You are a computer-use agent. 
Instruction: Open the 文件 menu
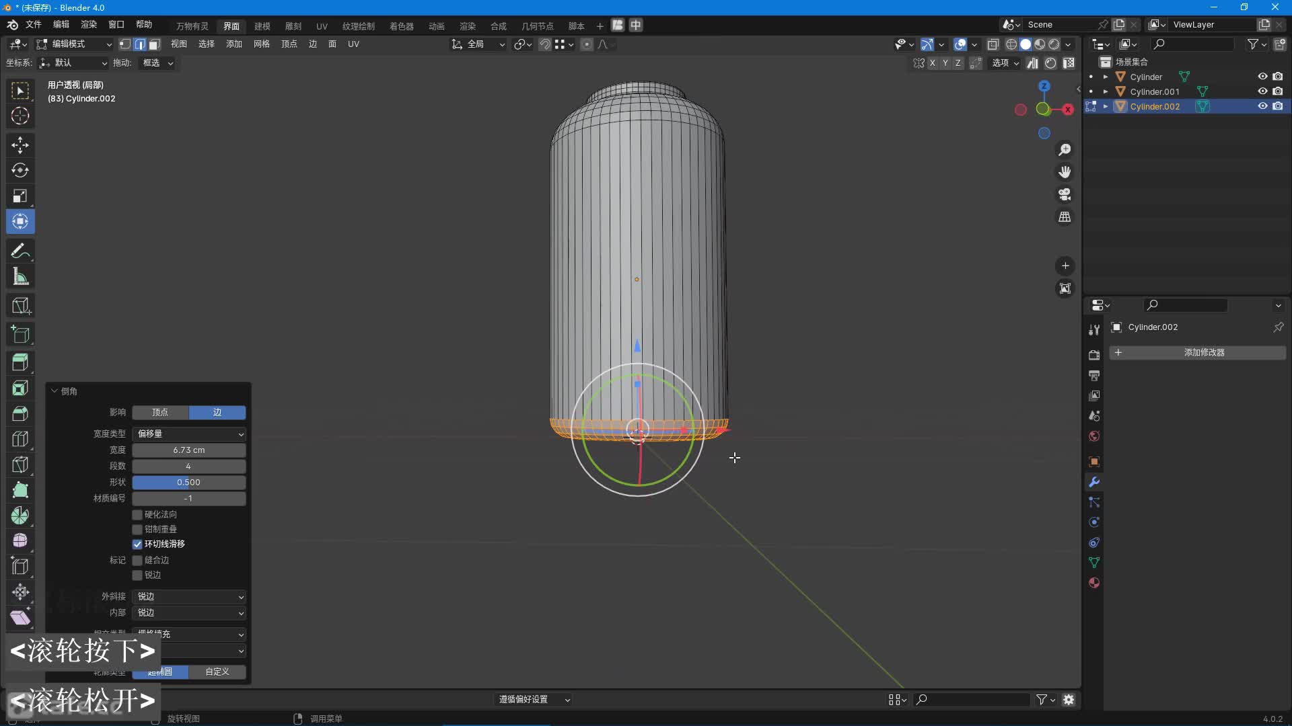tap(33, 25)
